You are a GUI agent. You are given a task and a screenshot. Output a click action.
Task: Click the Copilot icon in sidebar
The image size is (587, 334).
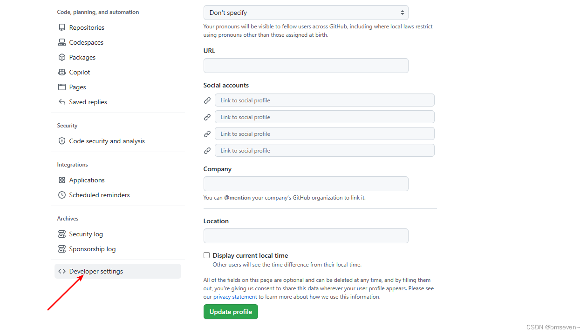point(62,72)
